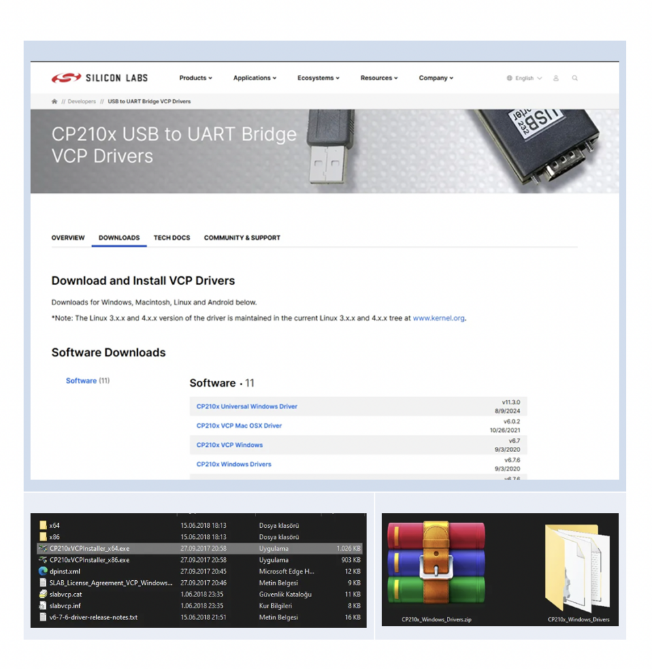Click CP210x USB to UART Bridge banner title
Screen dimensions: 652x669
coord(174,144)
